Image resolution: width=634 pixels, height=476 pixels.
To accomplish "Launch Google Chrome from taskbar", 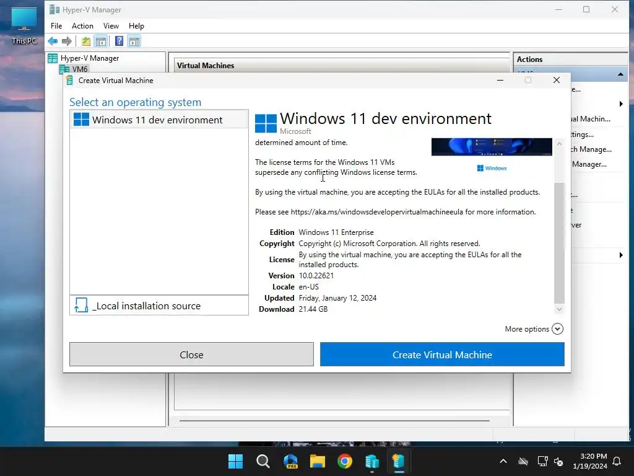I will coord(345,461).
